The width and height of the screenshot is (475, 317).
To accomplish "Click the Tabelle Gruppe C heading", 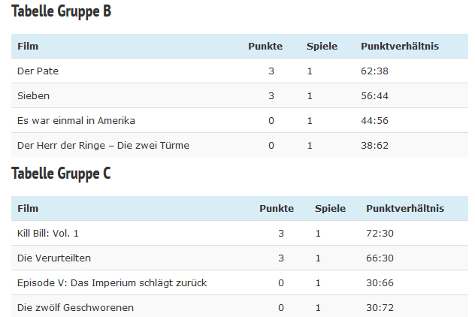I will pos(62,174).
